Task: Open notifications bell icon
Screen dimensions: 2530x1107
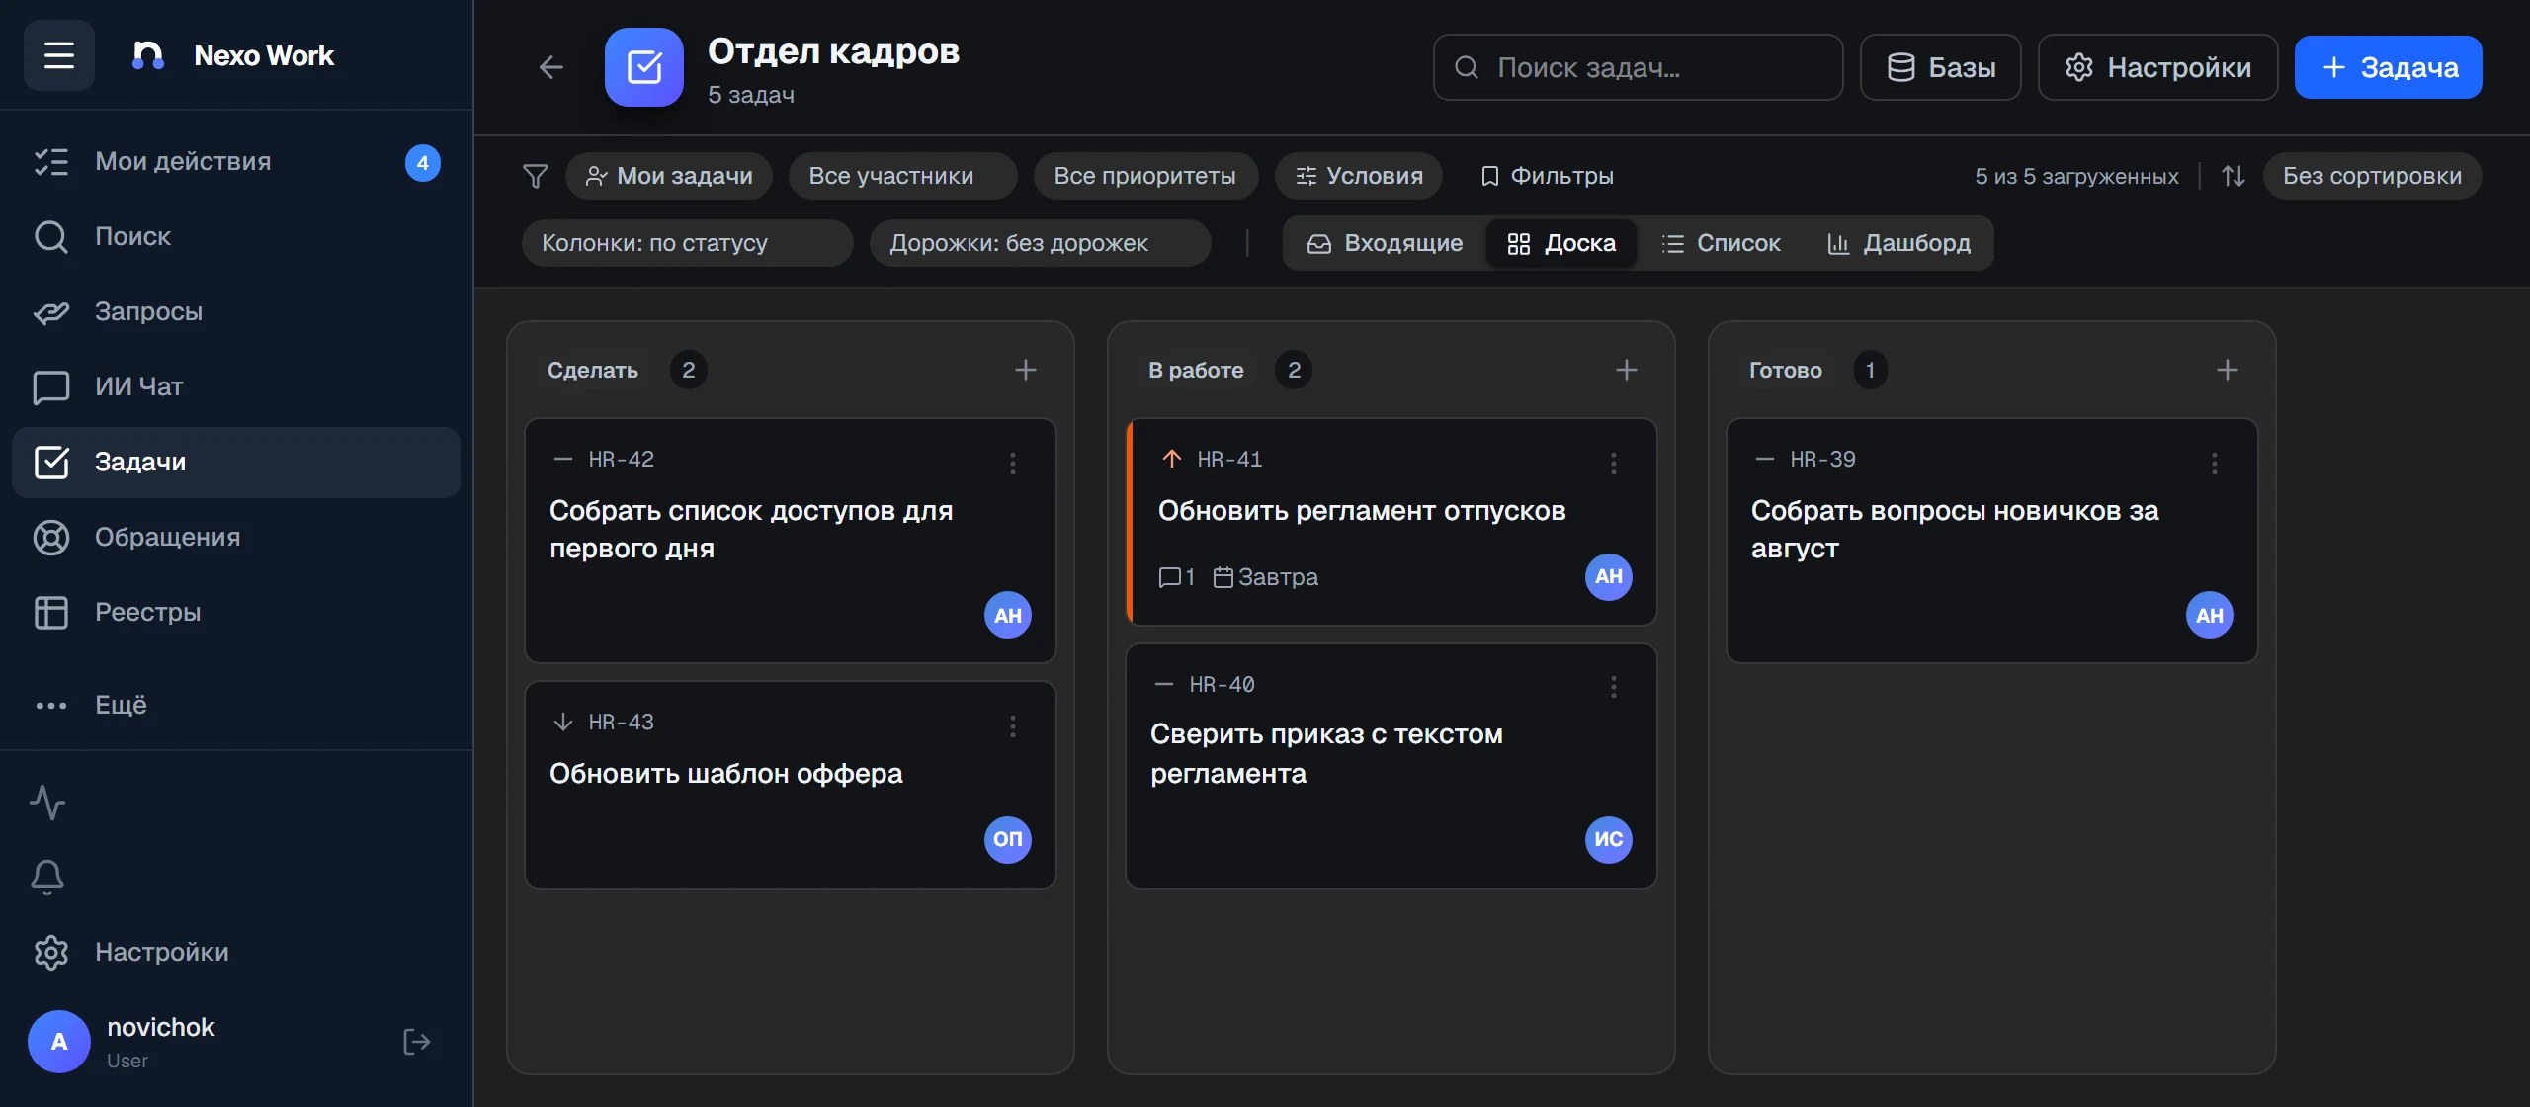Action: point(47,877)
